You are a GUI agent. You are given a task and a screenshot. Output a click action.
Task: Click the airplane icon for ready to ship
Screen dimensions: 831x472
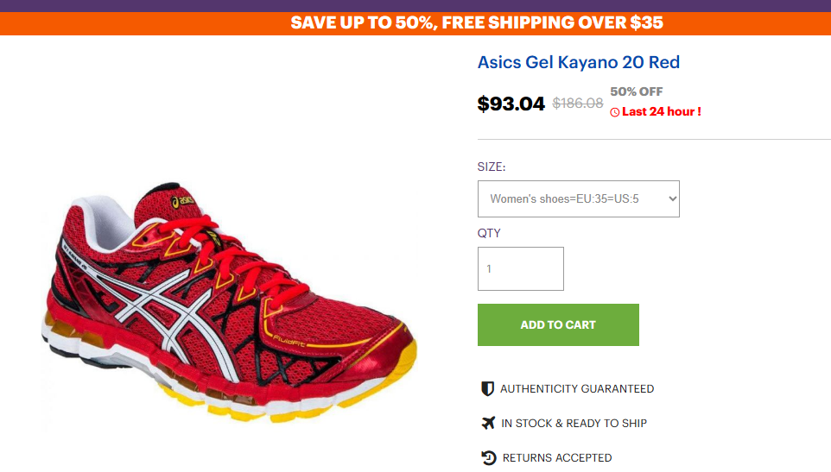tap(487, 423)
